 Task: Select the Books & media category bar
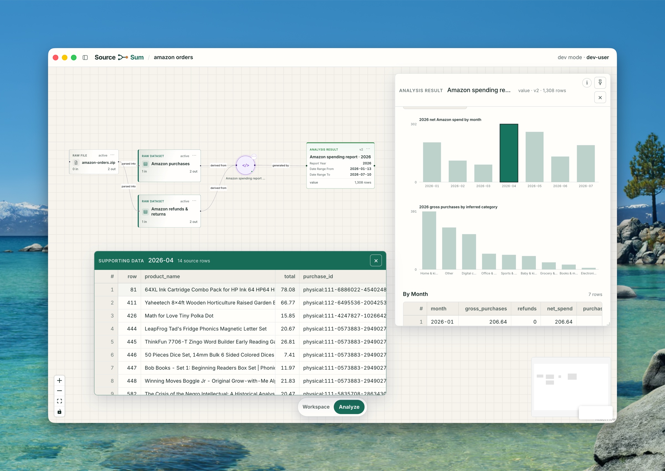(x=569, y=267)
